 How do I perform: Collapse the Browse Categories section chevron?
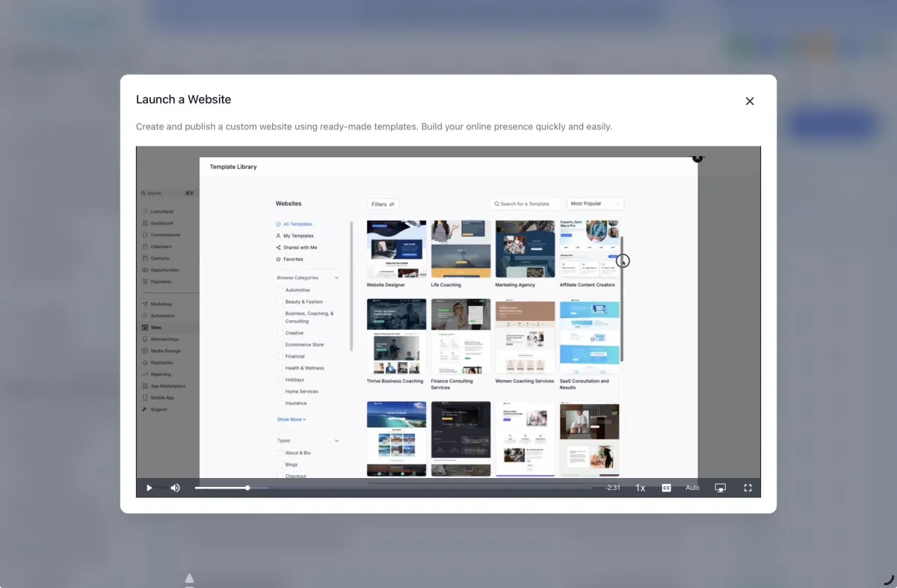click(x=336, y=278)
